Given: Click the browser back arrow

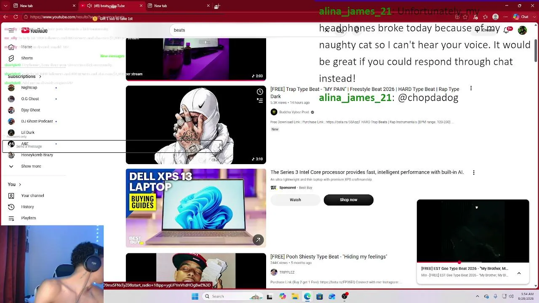Looking at the screenshot, I should [x=5, y=17].
